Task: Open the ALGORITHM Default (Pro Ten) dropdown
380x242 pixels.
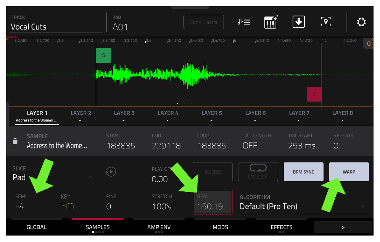Action: coord(303,204)
